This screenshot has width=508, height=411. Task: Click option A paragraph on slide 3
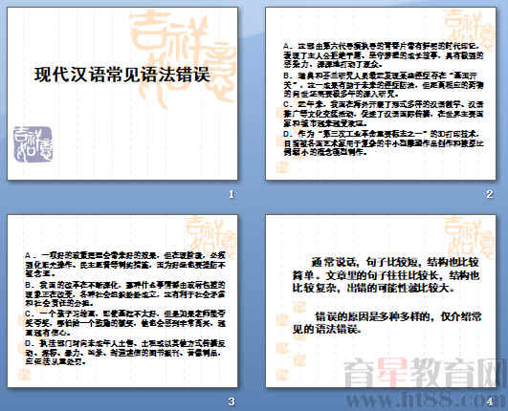125,265
